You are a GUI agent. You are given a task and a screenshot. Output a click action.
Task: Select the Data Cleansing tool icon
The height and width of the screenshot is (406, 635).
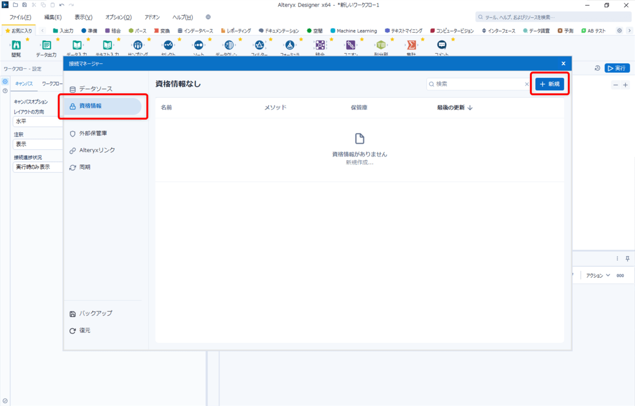click(x=229, y=45)
